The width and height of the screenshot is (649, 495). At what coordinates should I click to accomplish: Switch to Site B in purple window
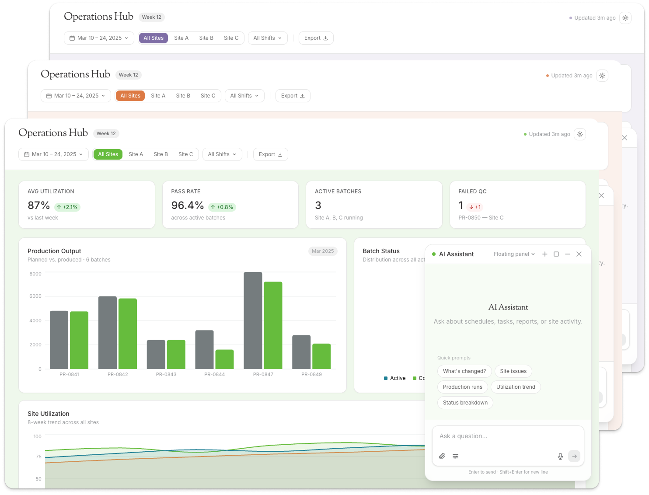[x=206, y=38]
